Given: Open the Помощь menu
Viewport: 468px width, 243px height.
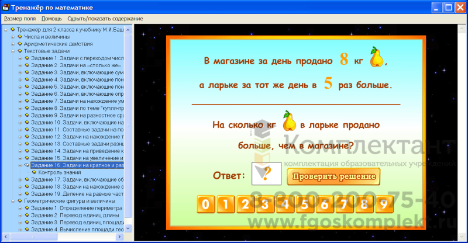Looking at the screenshot, I should click(x=51, y=19).
